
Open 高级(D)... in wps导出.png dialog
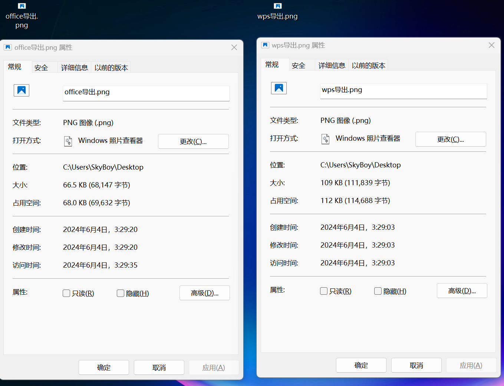tap(462, 291)
